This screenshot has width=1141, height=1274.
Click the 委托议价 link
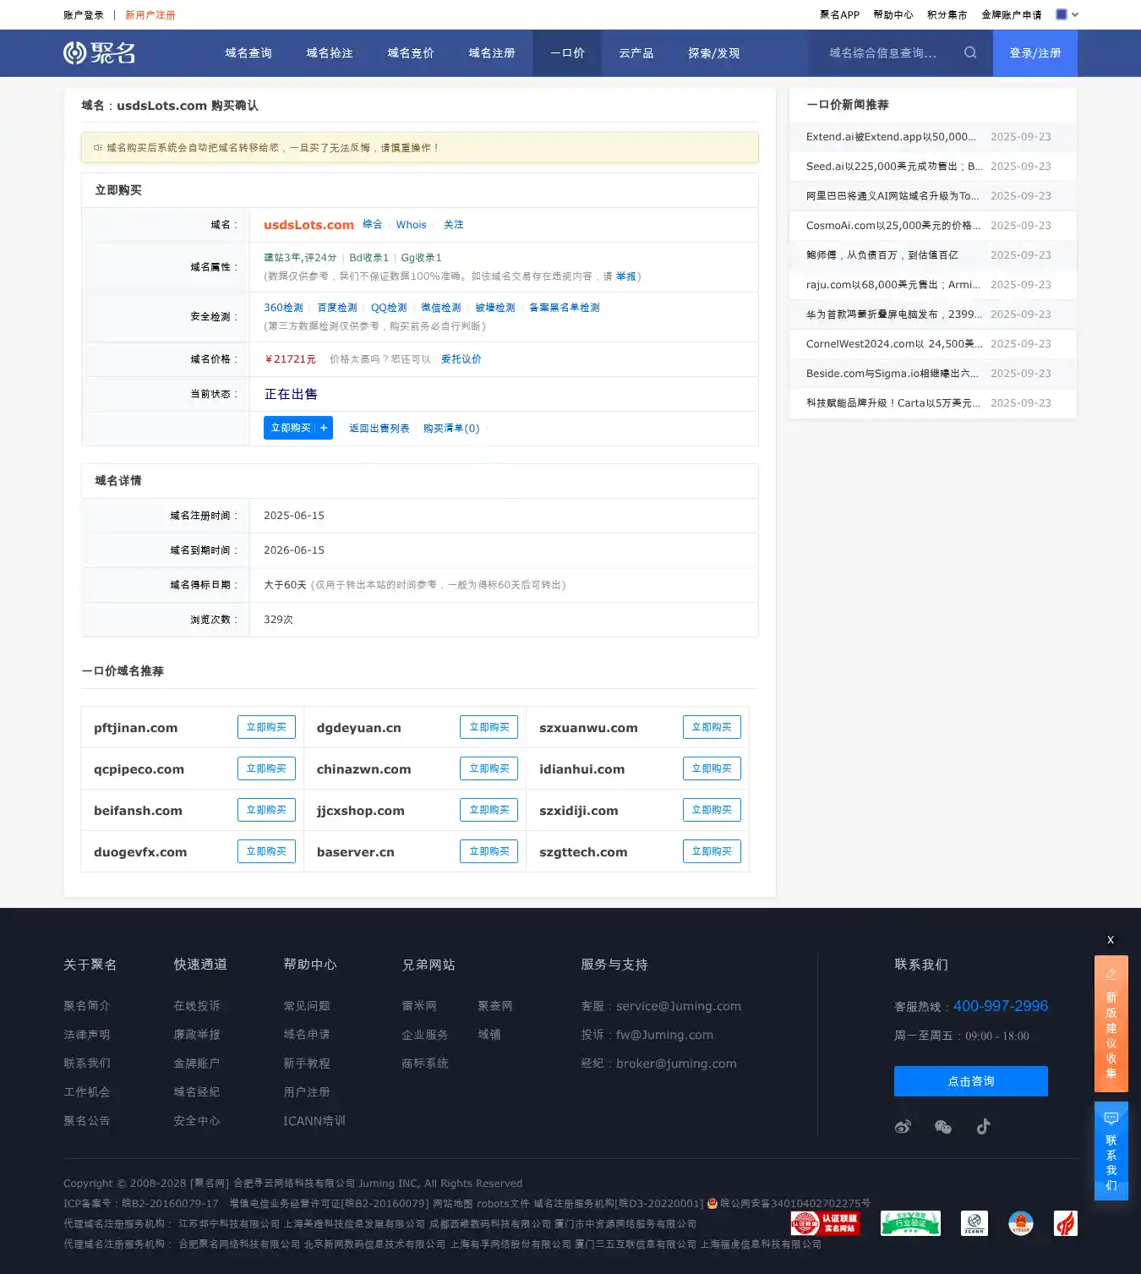tap(461, 359)
